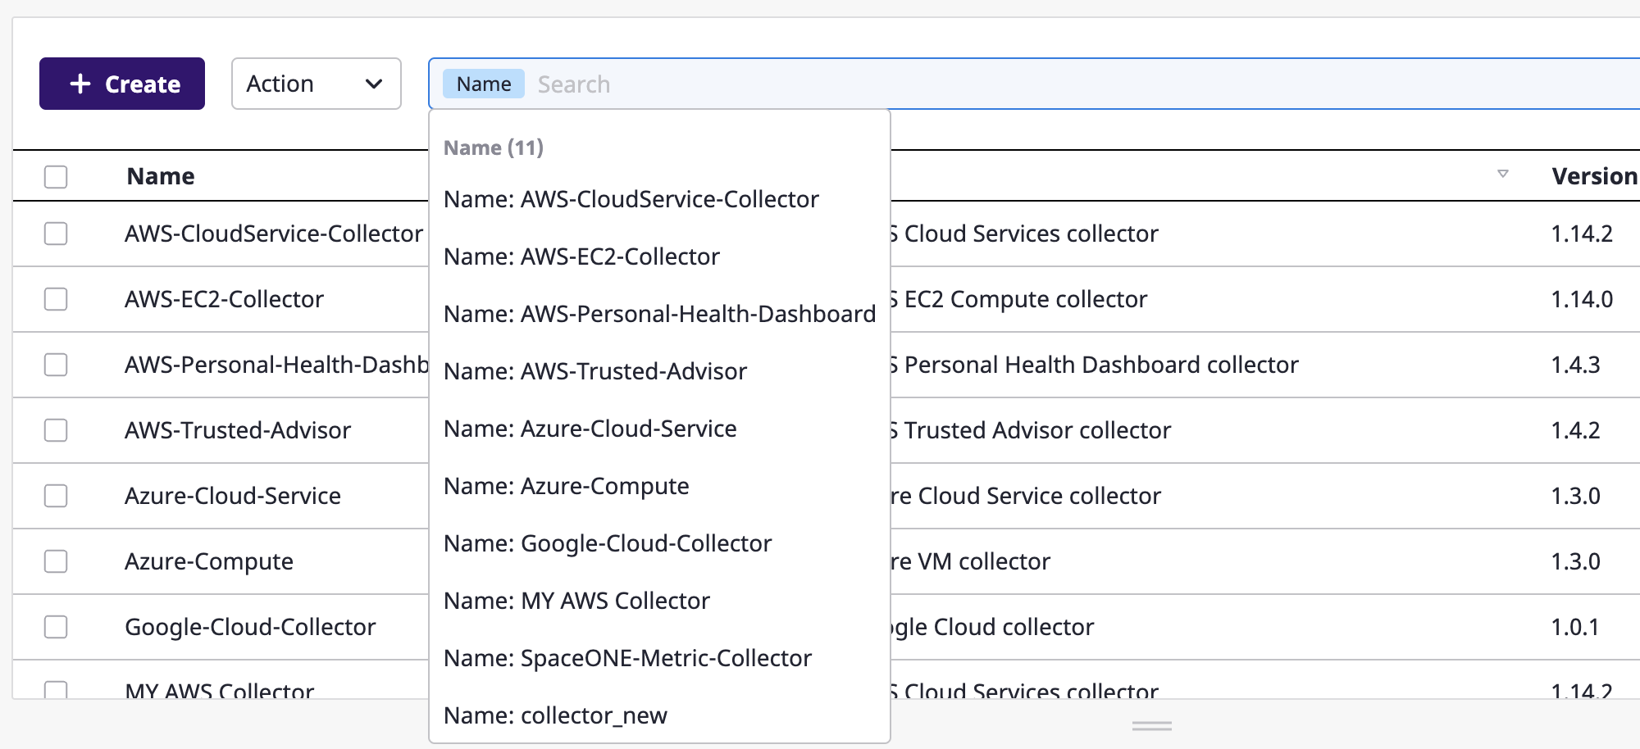
Task: Open the Action dropdown
Action: click(317, 84)
